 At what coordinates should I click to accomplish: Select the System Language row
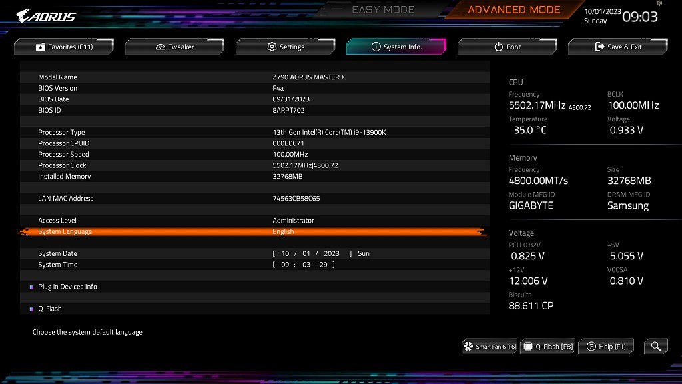[x=255, y=231]
